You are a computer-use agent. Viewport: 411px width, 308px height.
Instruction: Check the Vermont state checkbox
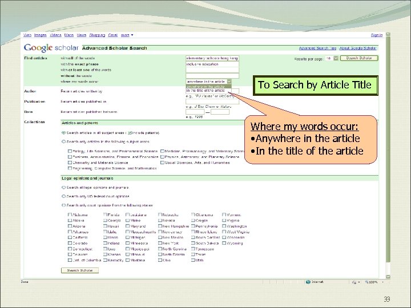(x=224, y=215)
